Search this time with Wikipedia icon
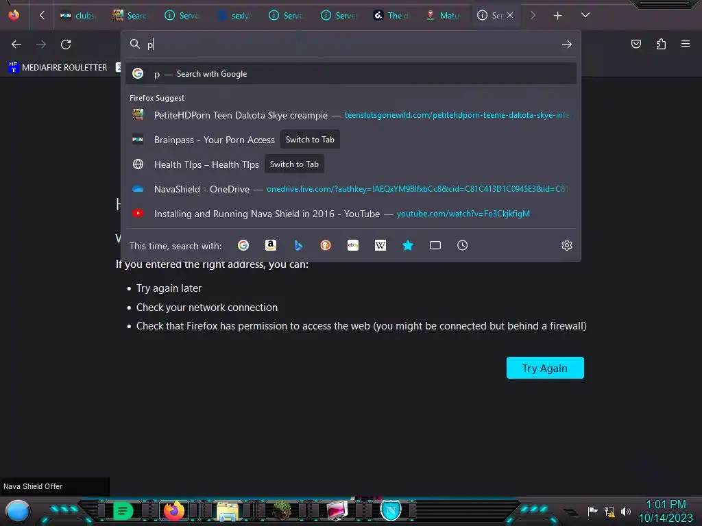Screen dimensions: 702x526 click(380, 245)
